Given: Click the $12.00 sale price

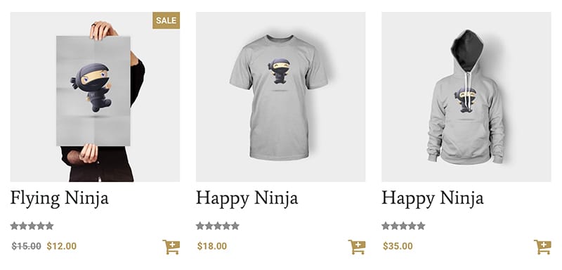Looking at the screenshot, I should pyautogui.click(x=62, y=246).
